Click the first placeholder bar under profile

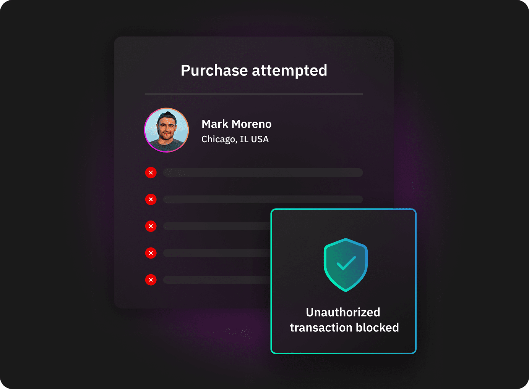(x=263, y=173)
